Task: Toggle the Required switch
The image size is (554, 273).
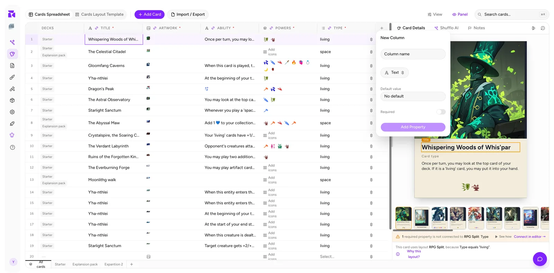Action: [x=441, y=112]
